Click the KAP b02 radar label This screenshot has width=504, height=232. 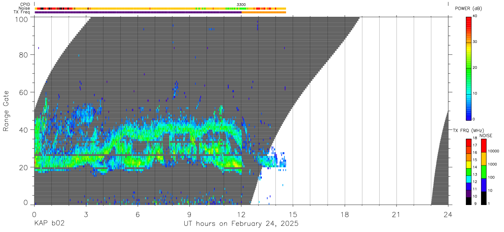(49, 224)
